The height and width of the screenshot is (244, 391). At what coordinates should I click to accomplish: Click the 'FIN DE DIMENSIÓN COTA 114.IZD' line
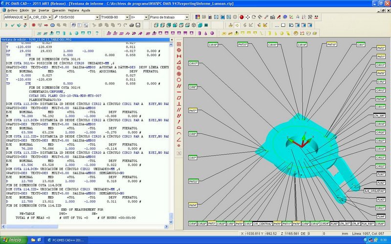tap(34, 205)
